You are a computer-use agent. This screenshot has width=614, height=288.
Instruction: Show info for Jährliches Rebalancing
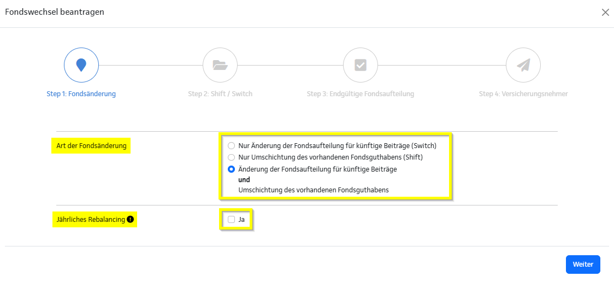[131, 220]
